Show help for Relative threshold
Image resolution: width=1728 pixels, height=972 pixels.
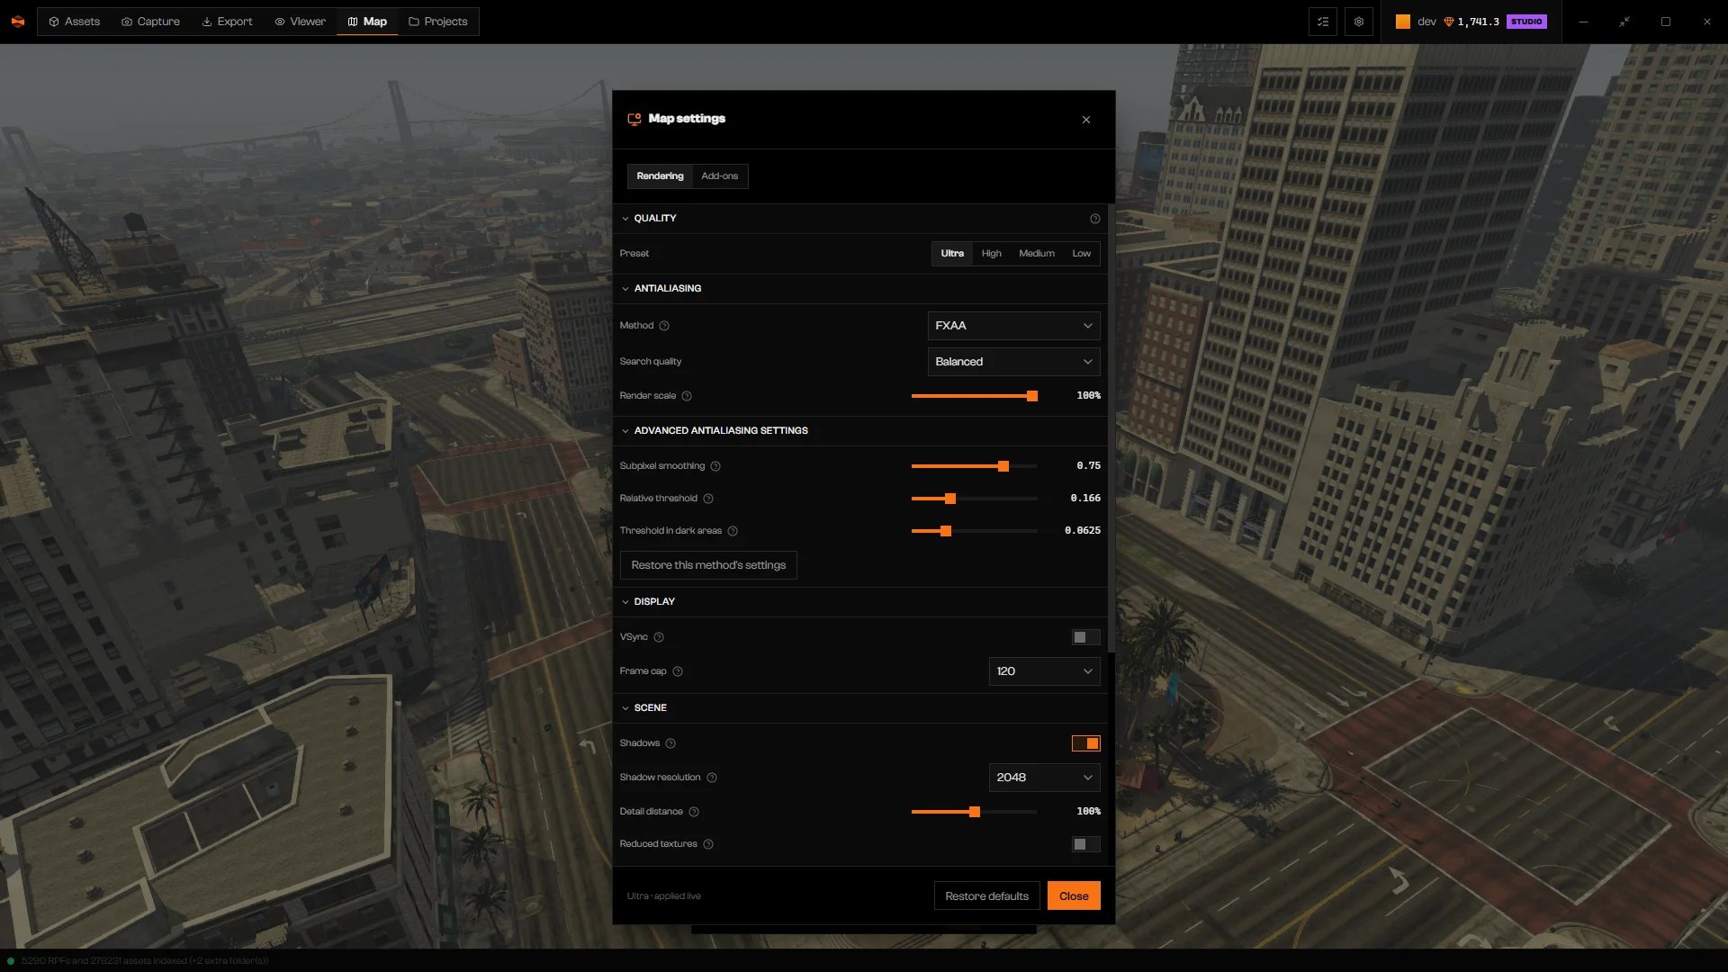(708, 499)
